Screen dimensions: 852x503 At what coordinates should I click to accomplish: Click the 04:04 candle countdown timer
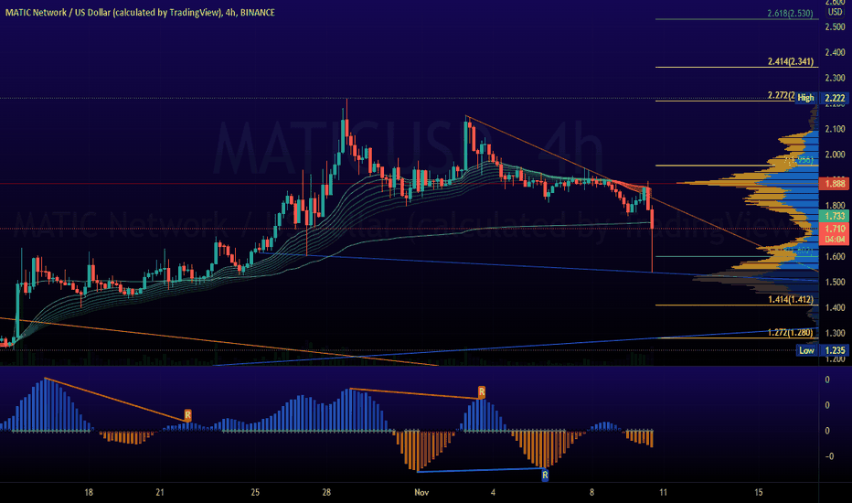[x=835, y=240]
